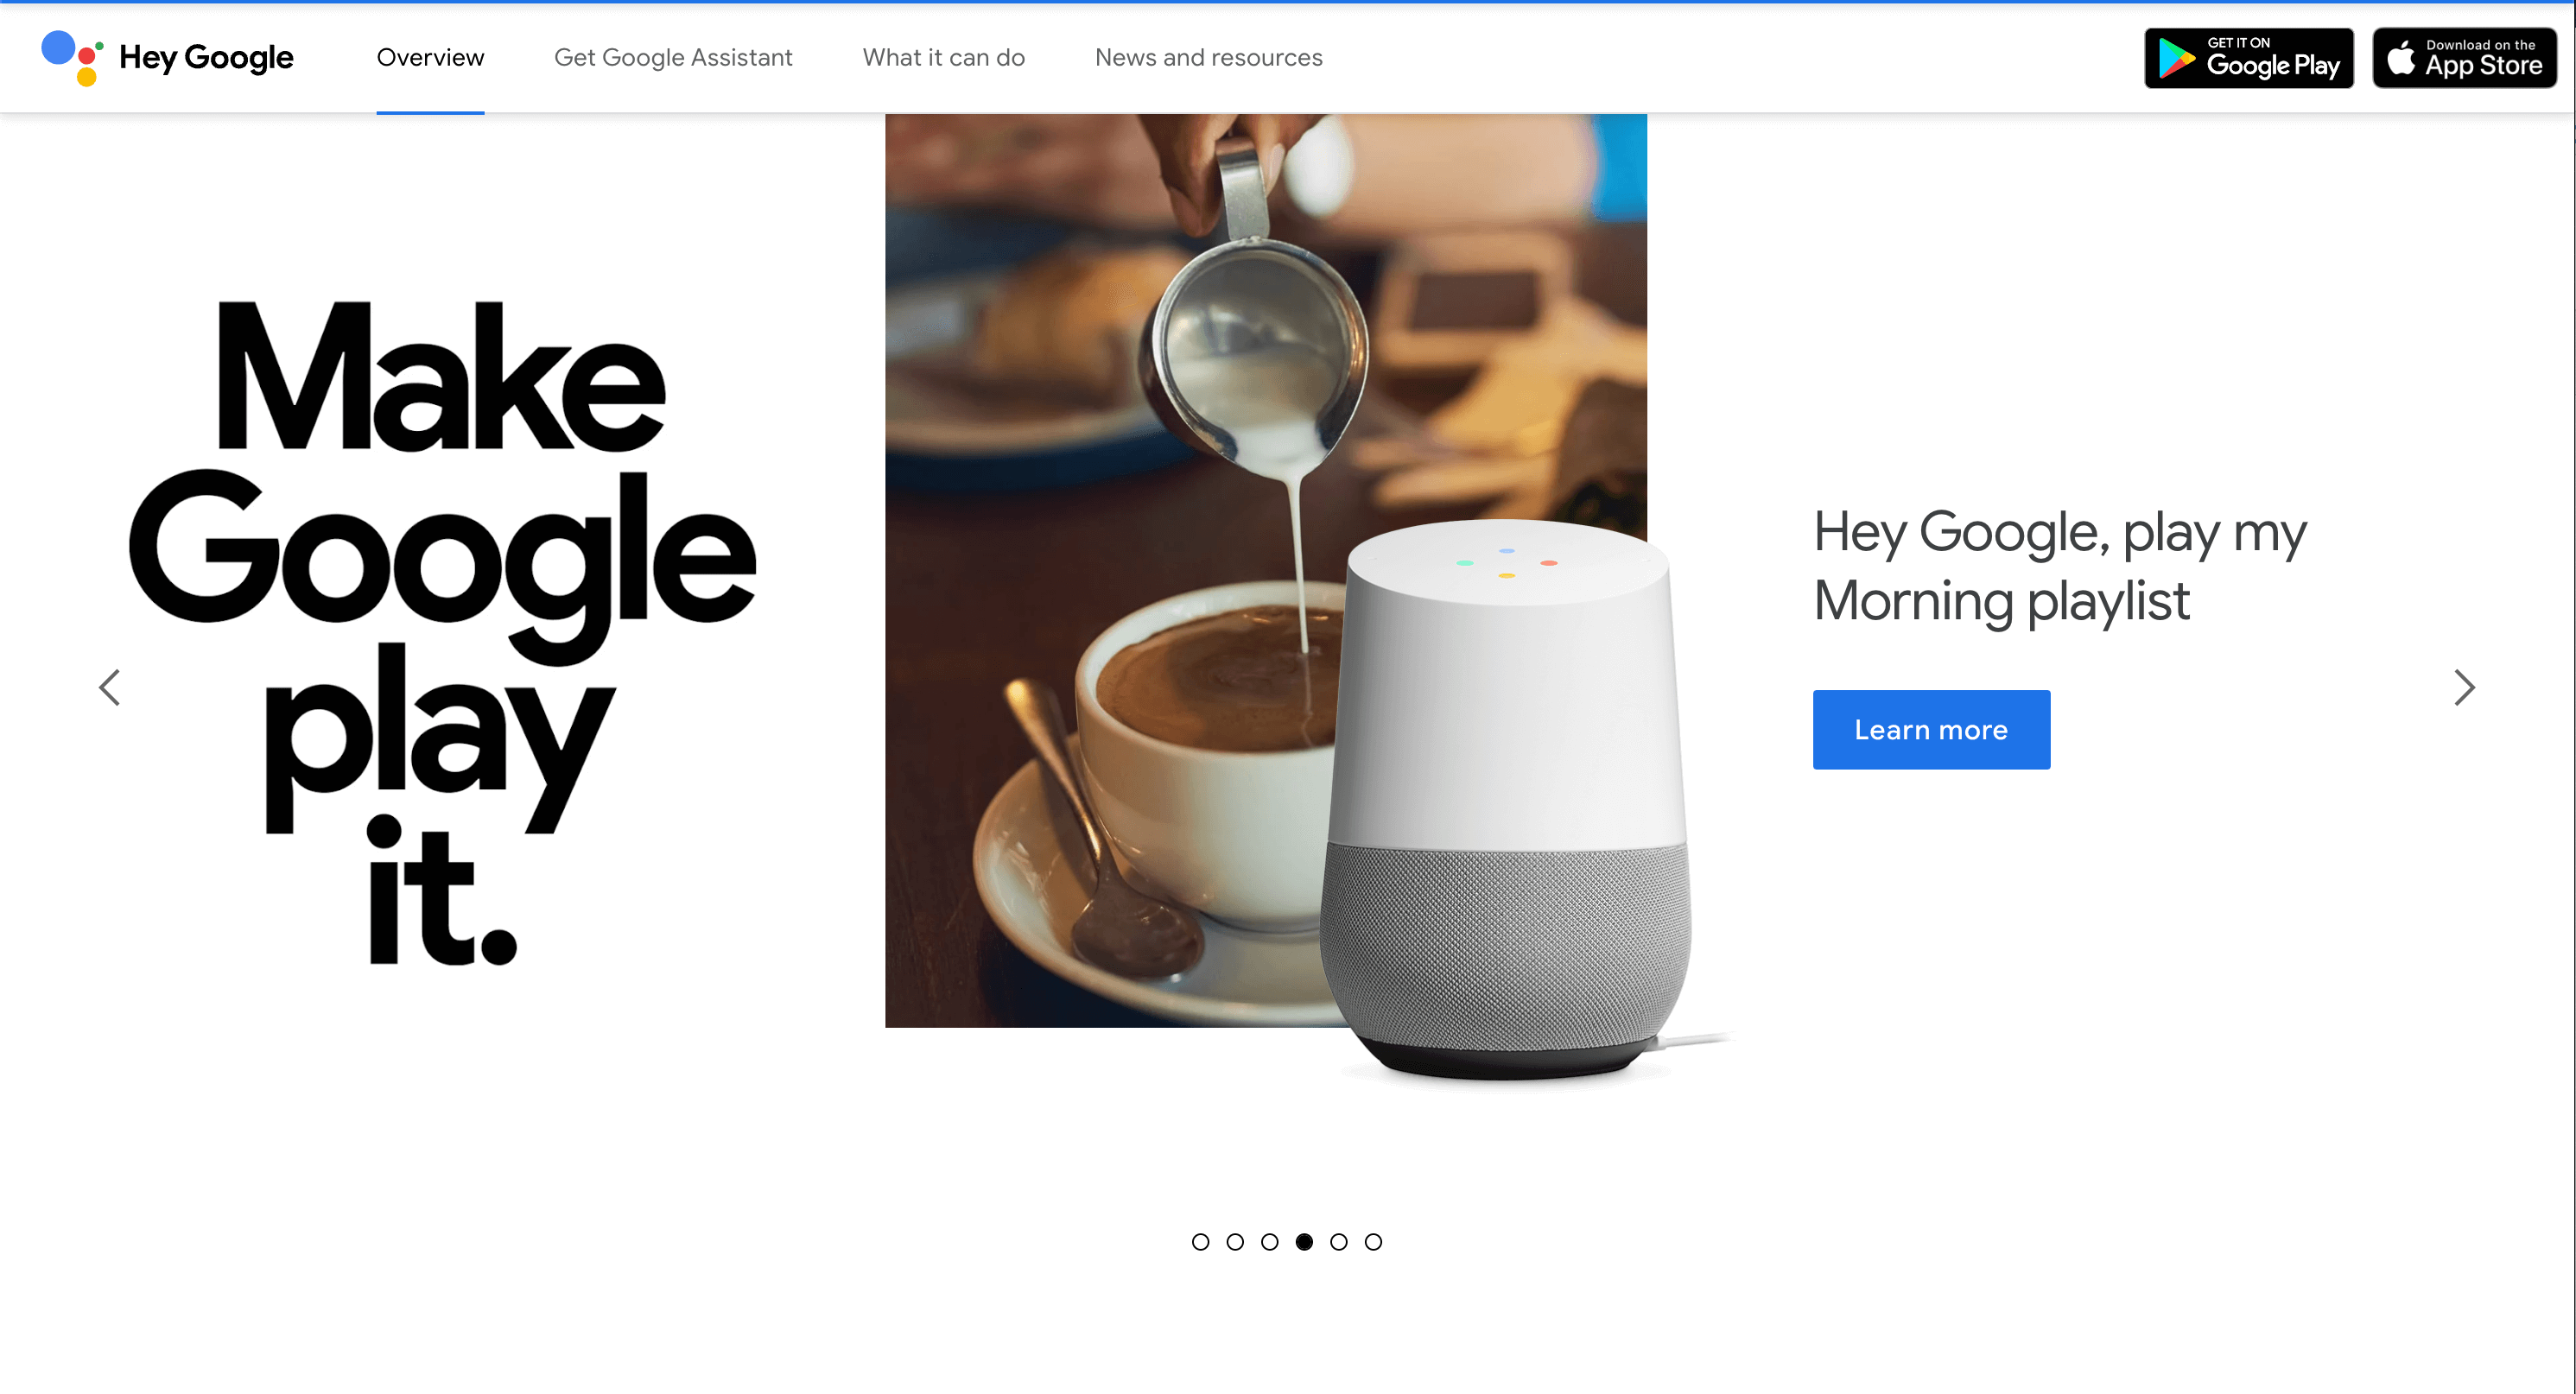Expand the News and resources menu

1209,57
